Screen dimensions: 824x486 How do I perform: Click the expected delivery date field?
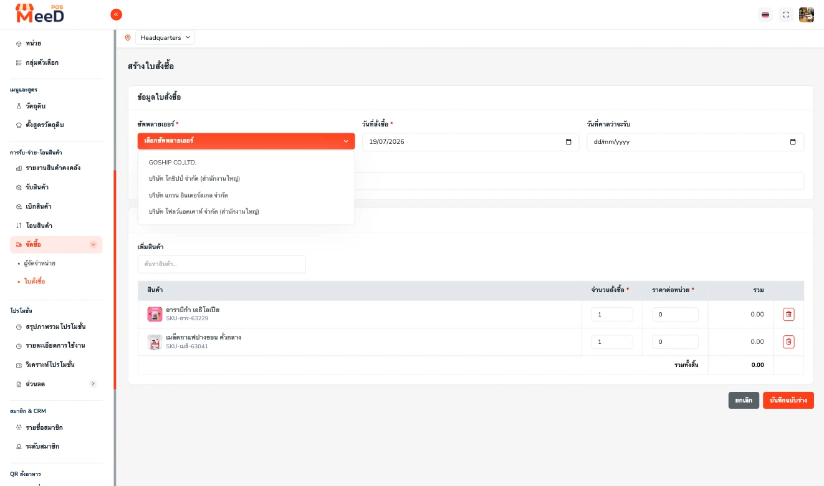[695, 142]
